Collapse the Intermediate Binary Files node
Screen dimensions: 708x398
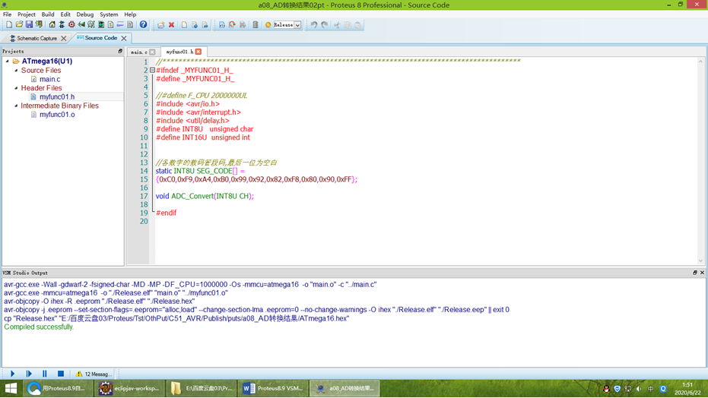point(16,106)
